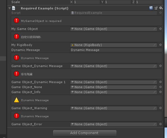This screenshot has height=138, width=167.
Task: Click the Dynamic Message text field
Action: (116, 50)
